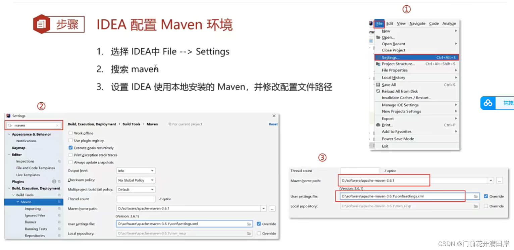Enable the Work offline checkbox

pos(70,133)
